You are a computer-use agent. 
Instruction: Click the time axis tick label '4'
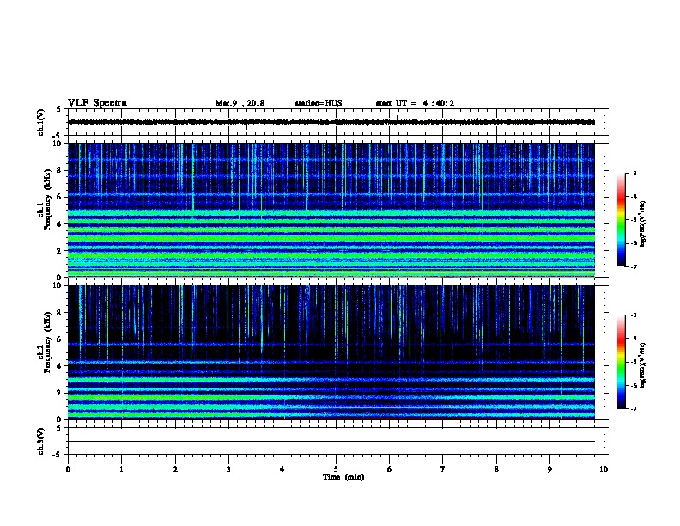(282, 468)
